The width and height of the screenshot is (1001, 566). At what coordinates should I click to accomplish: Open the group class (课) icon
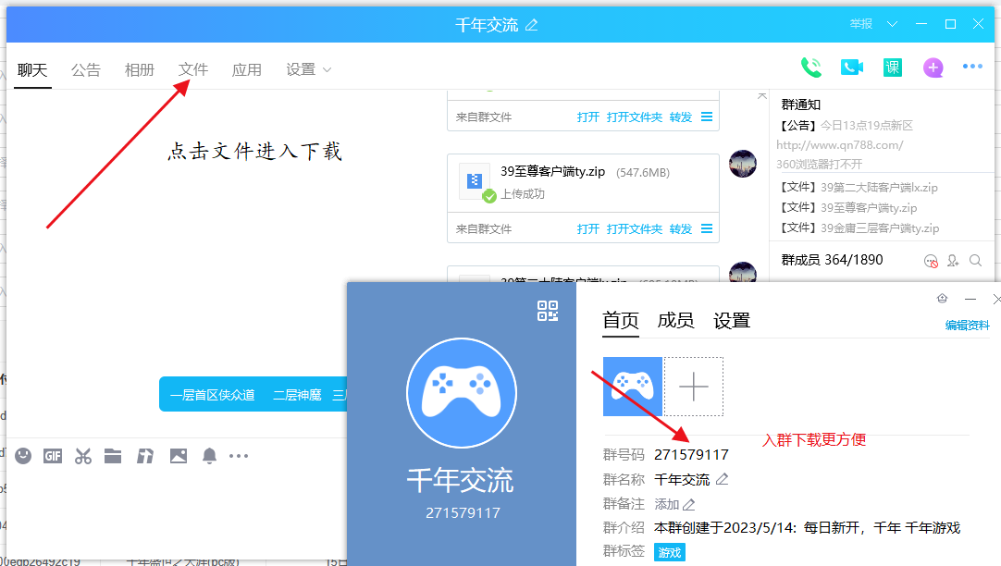[x=893, y=67]
